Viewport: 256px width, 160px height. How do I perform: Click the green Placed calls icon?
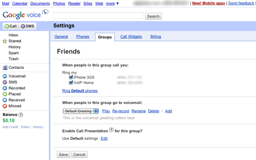5,94
